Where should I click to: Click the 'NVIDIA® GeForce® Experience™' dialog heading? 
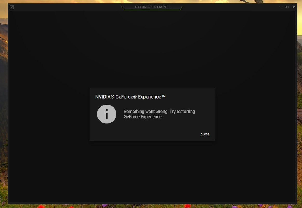(x=130, y=97)
